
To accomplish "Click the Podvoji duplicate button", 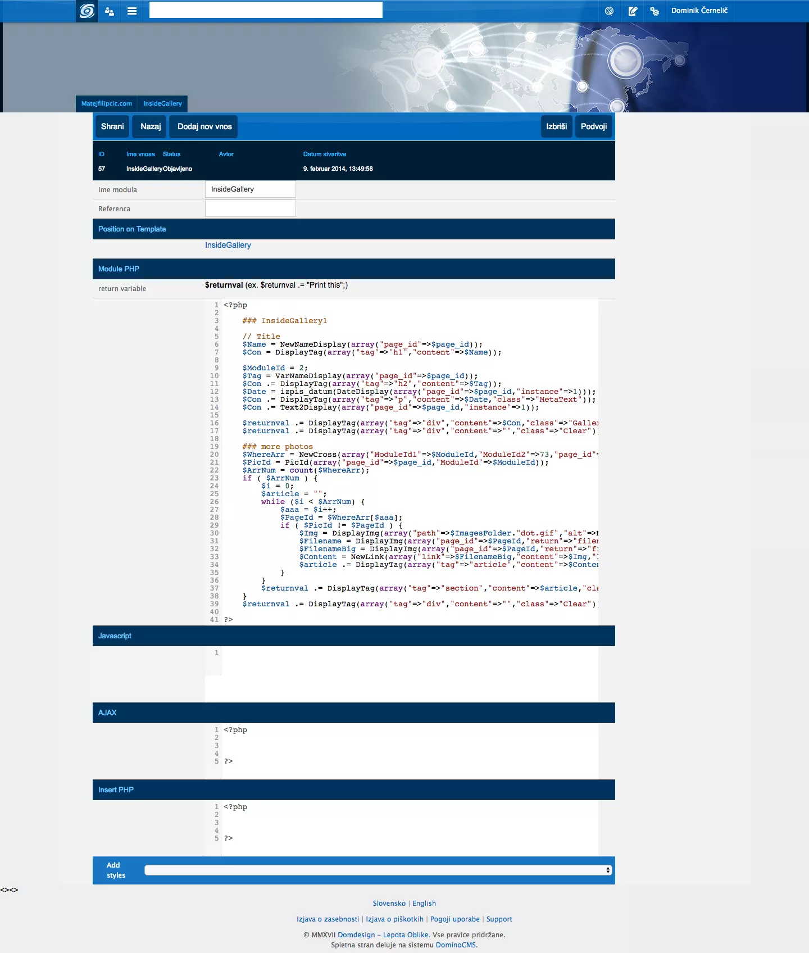I will (x=593, y=126).
